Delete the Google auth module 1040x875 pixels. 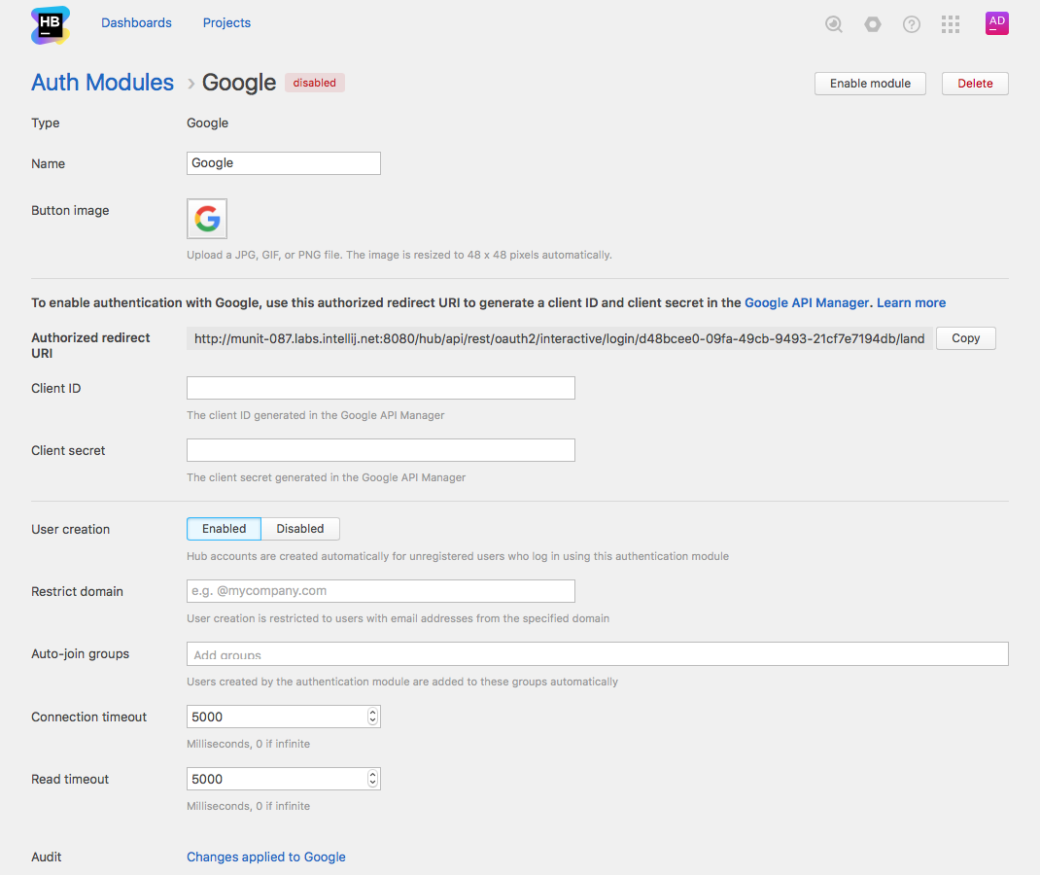(975, 84)
